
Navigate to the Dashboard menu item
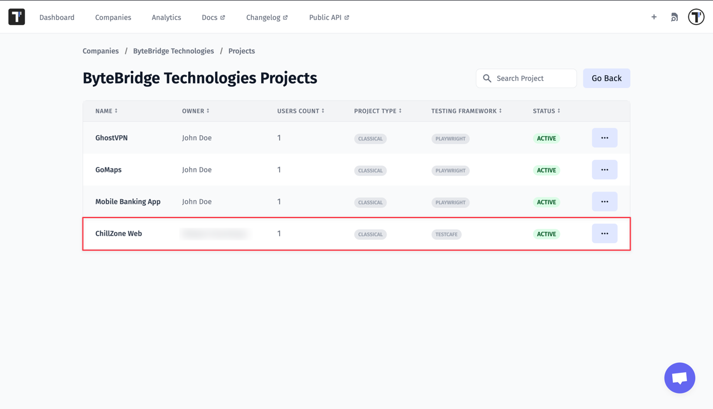pos(57,17)
